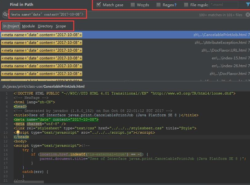Click the splitter handle between results and preview
Viewport: 250px width, 185px height.
pyautogui.click(x=127, y=81)
